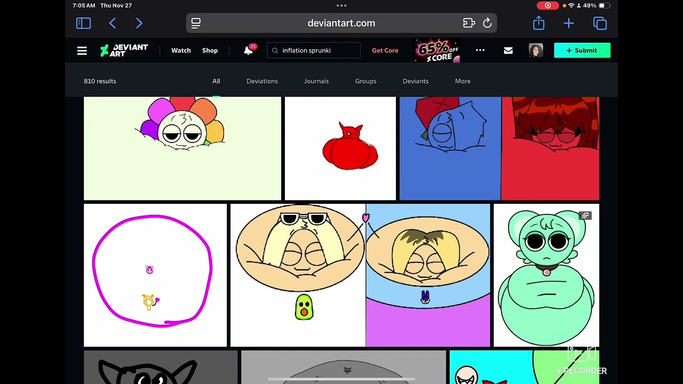Open the Safari share sheet
The width and height of the screenshot is (683, 384).
coord(538,23)
